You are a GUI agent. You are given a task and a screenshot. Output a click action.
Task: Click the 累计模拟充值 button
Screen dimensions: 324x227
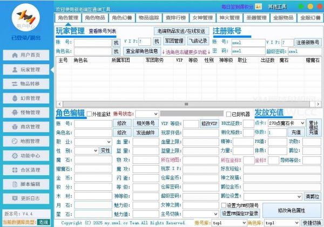[314, 128]
